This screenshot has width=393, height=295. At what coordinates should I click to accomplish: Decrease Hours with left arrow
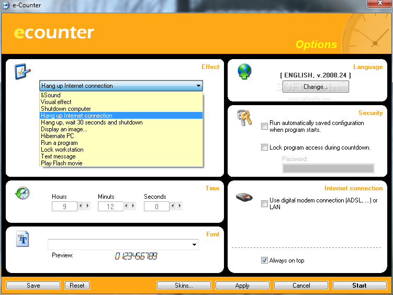81,206
